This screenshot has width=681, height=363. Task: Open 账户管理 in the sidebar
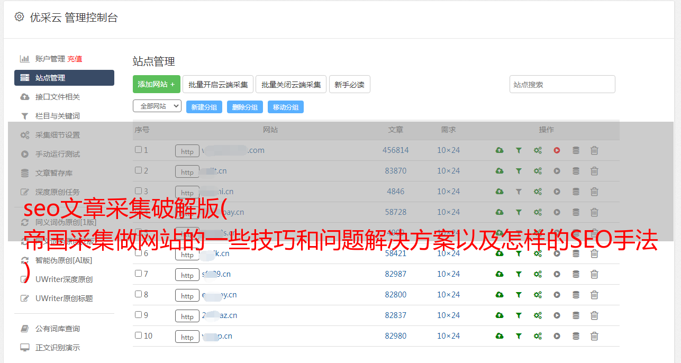(x=50, y=59)
